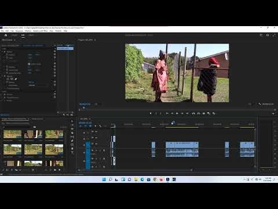Click Quick Export icon in header
278x209 pixels.
(x=268, y=35)
